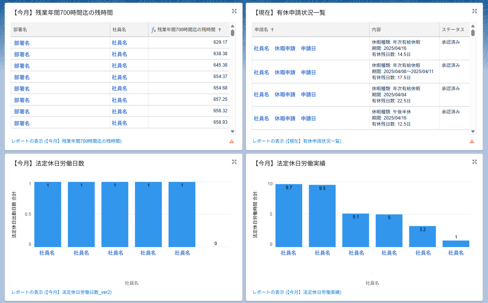Open report link for 残業年間700時間迄の残時間
The height and width of the screenshot is (303, 488).
tap(66, 141)
